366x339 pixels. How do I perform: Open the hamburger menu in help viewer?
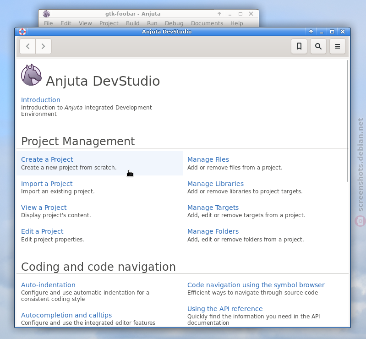(x=338, y=46)
